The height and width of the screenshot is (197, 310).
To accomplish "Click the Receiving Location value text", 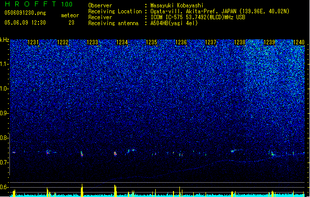I will [x=220, y=11].
